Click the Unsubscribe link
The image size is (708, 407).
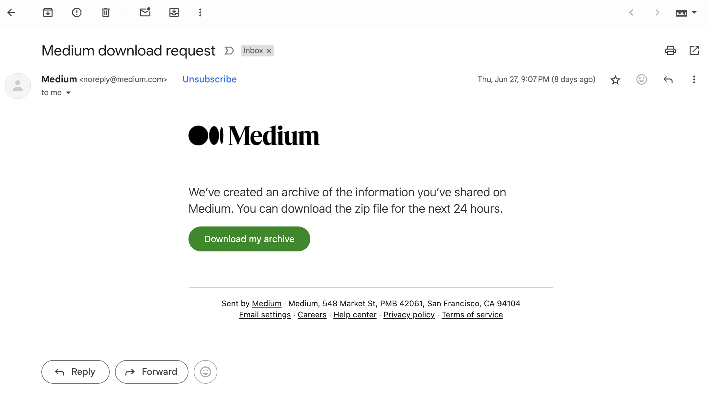(x=210, y=79)
